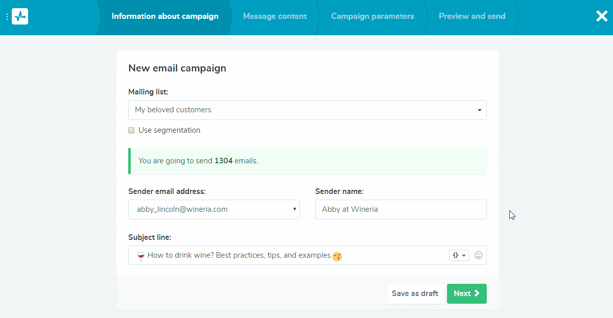
Task: Insert a personalization variable with the {} icon
Action: [x=456, y=255]
